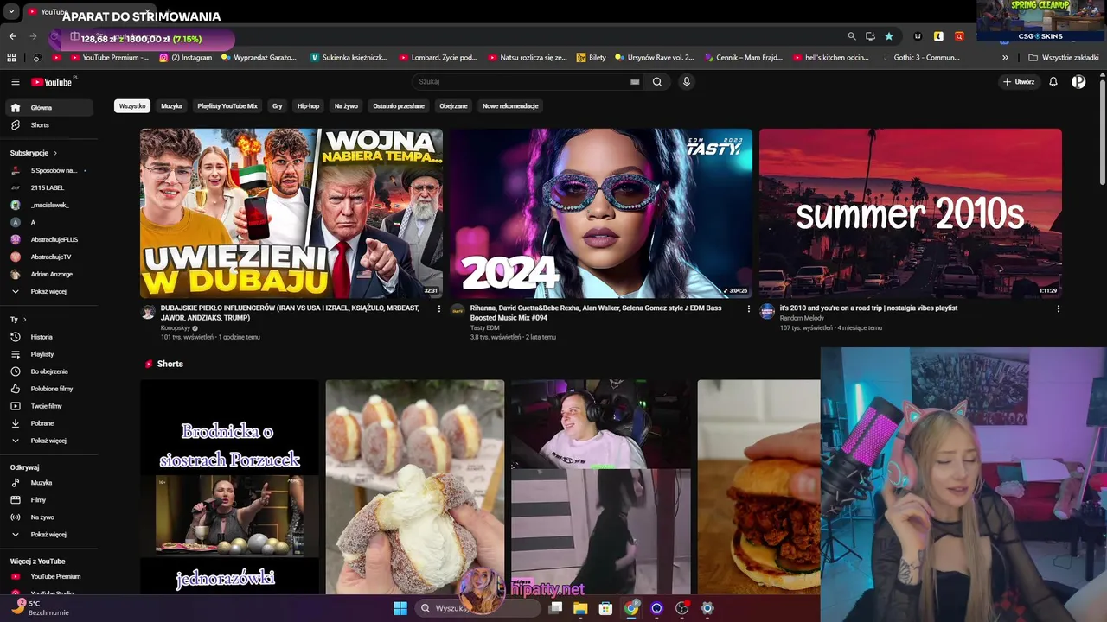Open YouTube notifications bell
1107x622 pixels.
1053,82
